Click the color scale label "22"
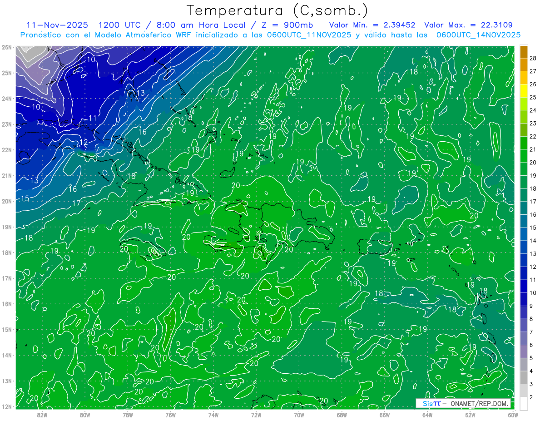The image size is (545, 421). point(533,137)
